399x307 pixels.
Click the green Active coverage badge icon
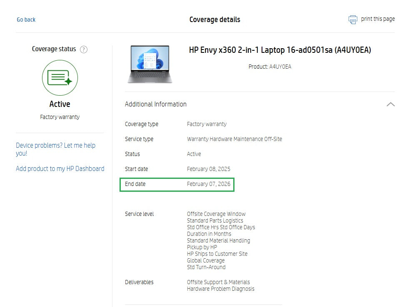(60, 78)
